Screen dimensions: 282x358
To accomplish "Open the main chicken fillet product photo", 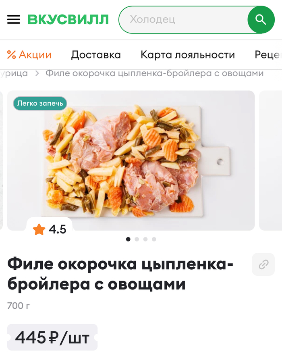I will (x=131, y=160).
